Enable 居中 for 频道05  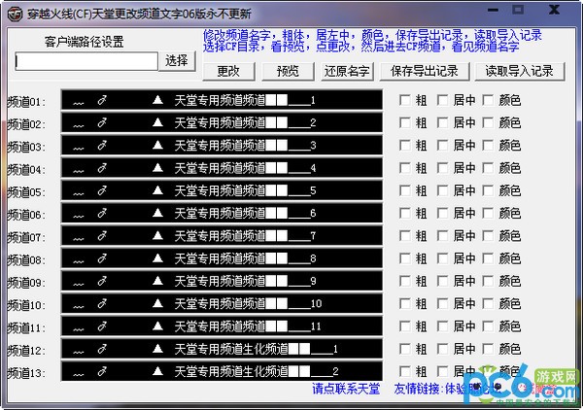coord(442,190)
